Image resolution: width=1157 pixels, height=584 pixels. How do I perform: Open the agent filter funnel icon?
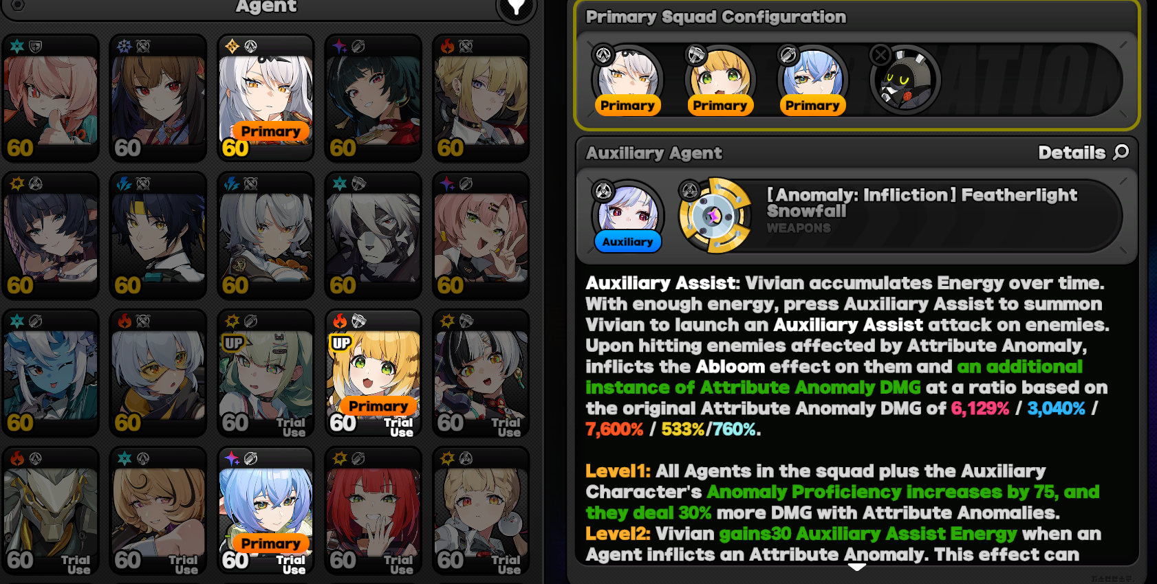(516, 8)
